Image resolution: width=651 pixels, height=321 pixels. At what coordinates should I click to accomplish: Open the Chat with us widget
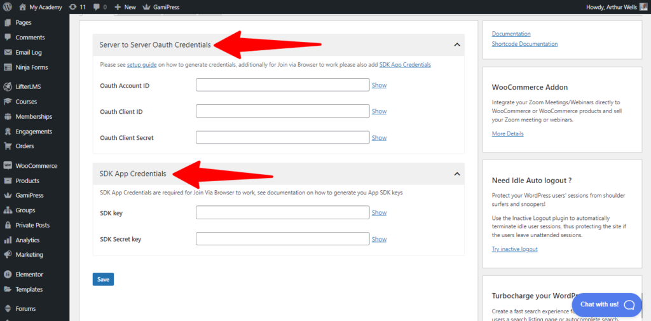(x=607, y=304)
